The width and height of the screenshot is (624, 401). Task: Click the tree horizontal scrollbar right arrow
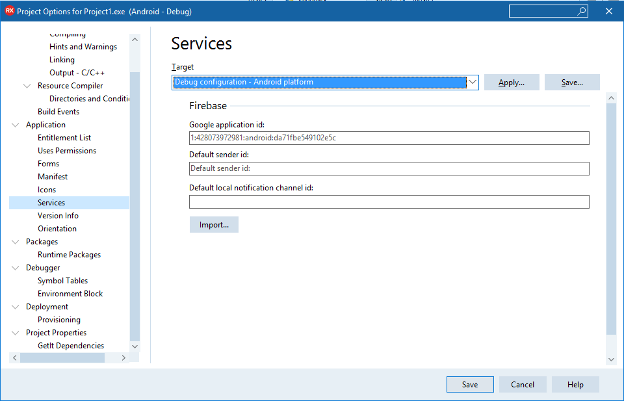(123, 357)
